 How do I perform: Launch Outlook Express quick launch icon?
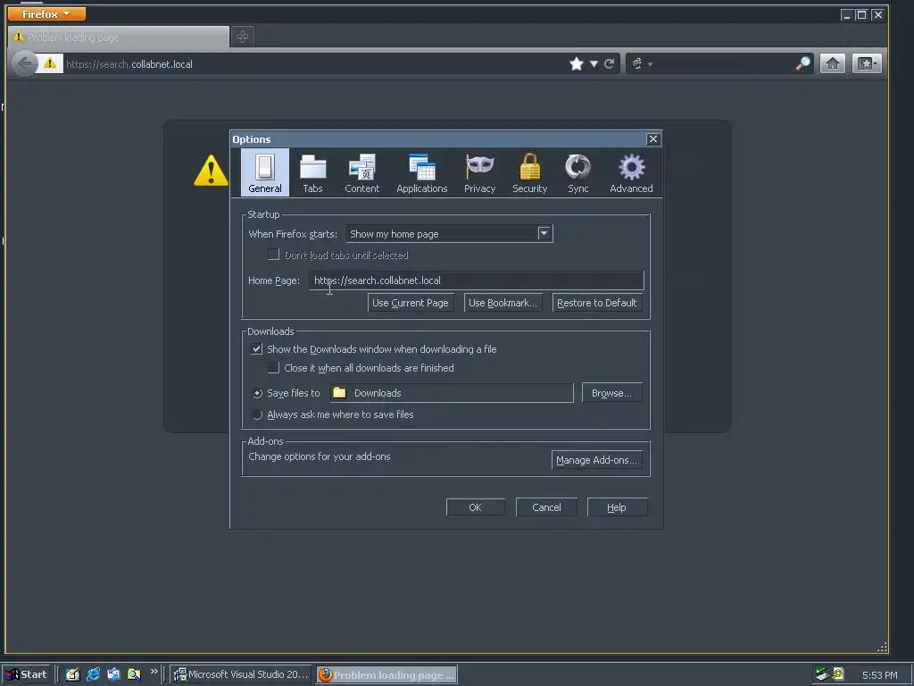113,674
